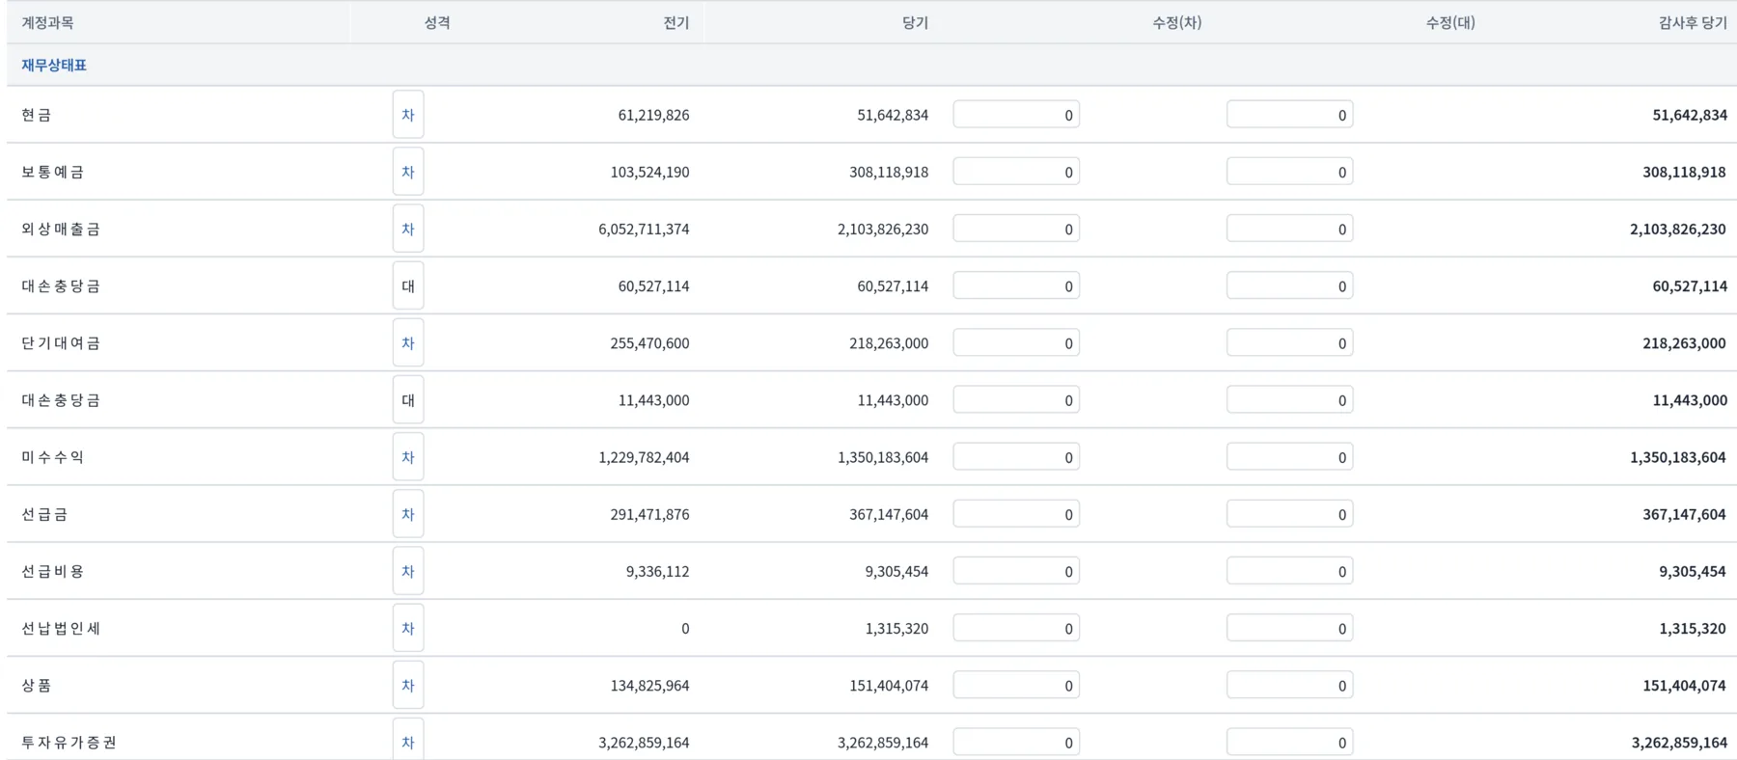The image size is (1737, 760).
Task: Select the 수정(대) field for 단기대여금
Action: [1289, 343]
